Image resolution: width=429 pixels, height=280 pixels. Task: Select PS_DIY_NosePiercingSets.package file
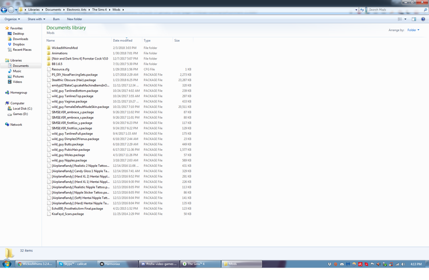(74, 75)
